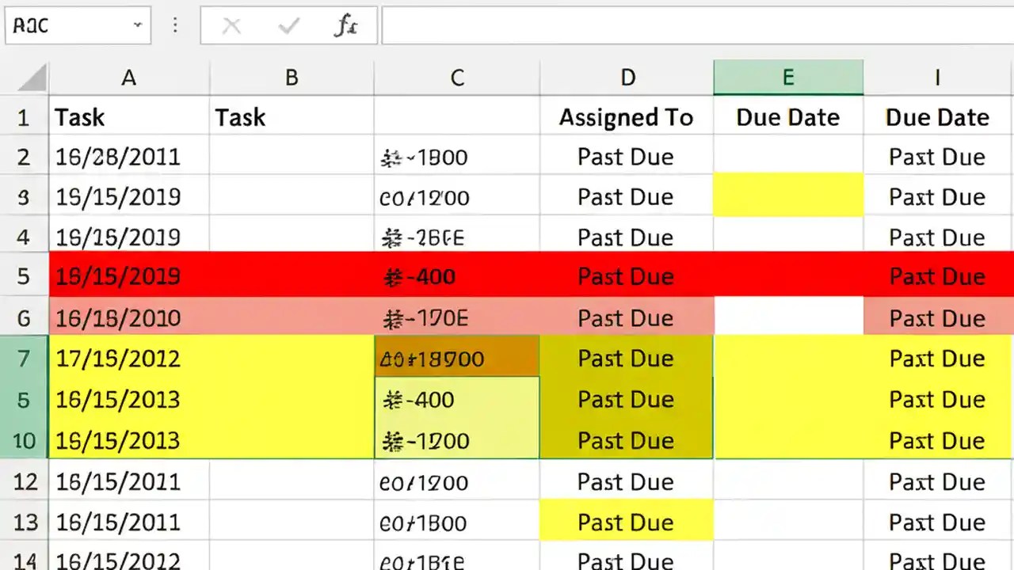Click the Enter checkmark icon in the formula bar
This screenshot has height=570, width=1014.
click(x=288, y=25)
